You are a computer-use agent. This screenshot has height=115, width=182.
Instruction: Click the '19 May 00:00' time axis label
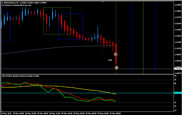[x=91, y=113]
